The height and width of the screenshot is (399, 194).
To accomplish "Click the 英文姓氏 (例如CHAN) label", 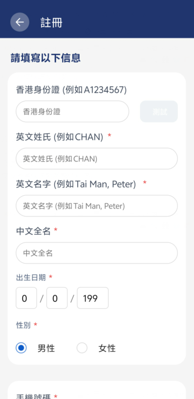I will point(60,137).
